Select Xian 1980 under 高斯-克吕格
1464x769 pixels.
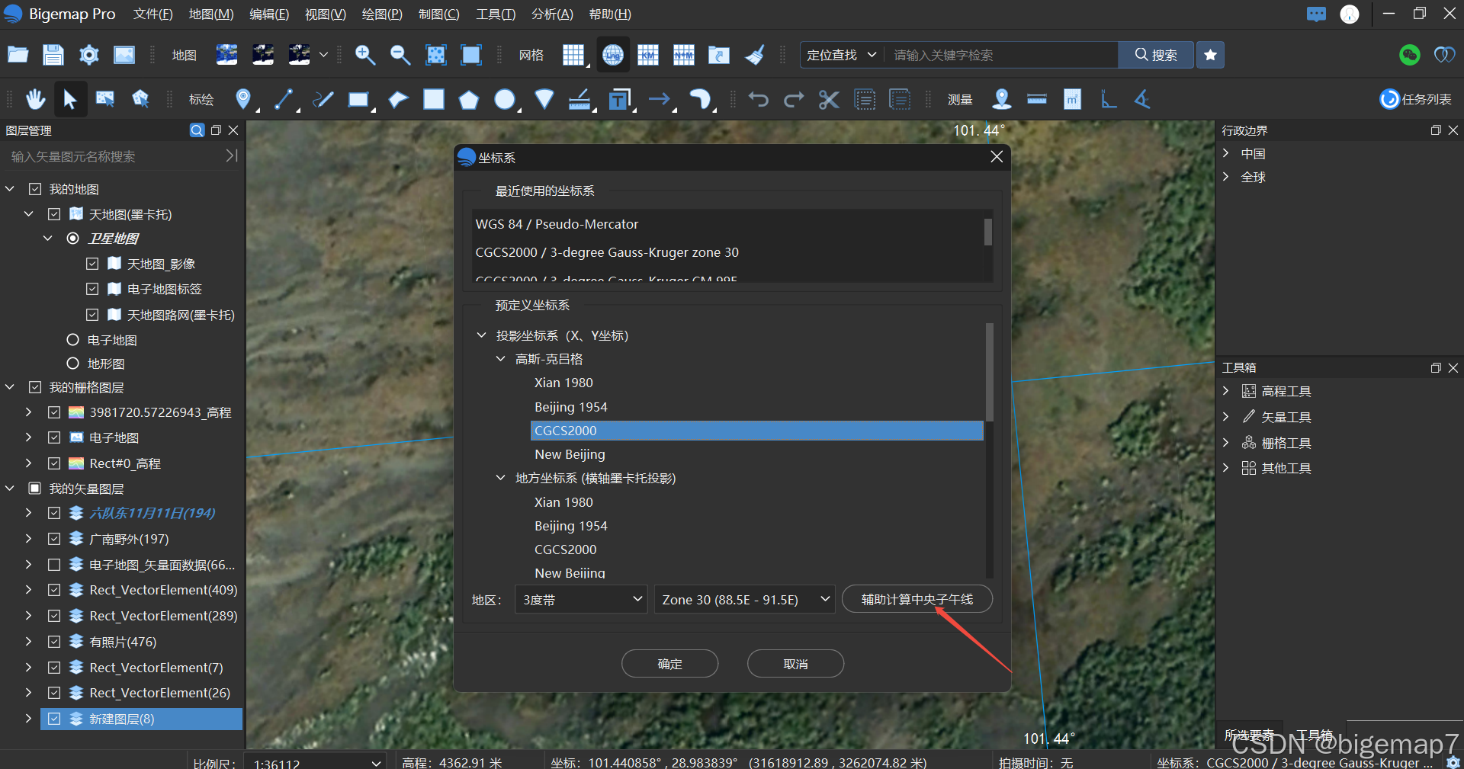click(x=563, y=383)
